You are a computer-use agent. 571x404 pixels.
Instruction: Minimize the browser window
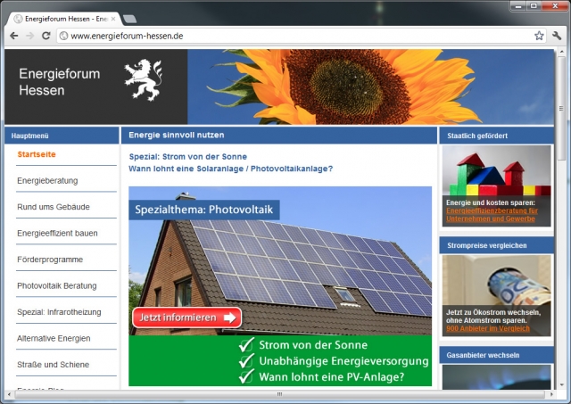518,6
